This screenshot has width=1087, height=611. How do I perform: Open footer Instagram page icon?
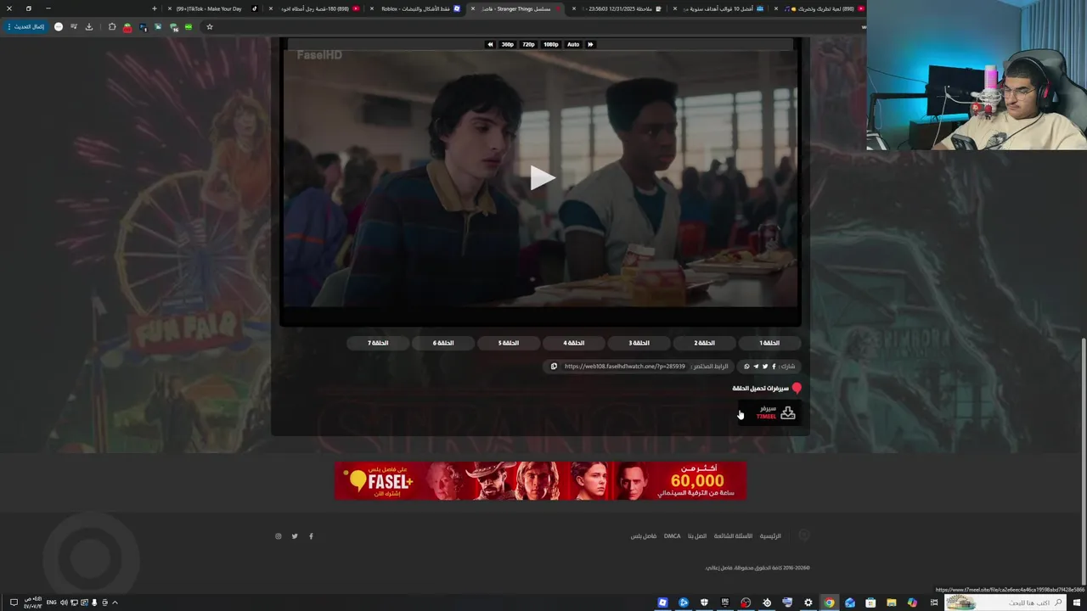coord(278,536)
